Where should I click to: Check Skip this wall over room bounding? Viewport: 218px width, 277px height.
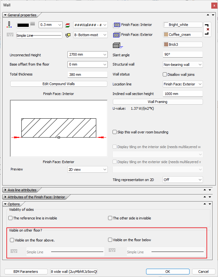[x=115, y=132]
